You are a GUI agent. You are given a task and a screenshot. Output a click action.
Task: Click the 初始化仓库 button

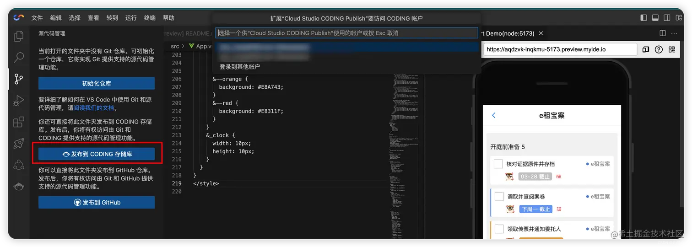point(97,83)
